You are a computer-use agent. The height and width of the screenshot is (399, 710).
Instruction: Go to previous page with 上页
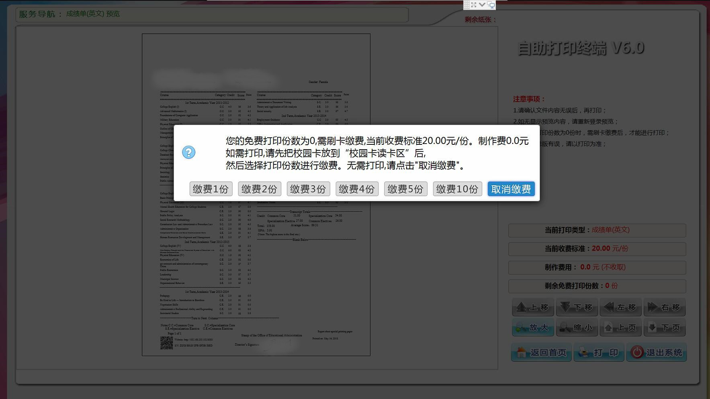pyautogui.click(x=620, y=328)
